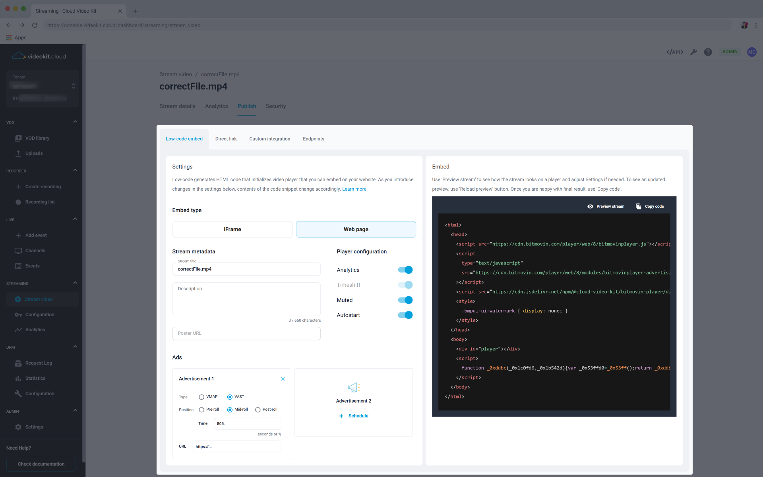Screen dimensions: 763x477
Task: Open the Custom integration tab
Action: coord(269,139)
